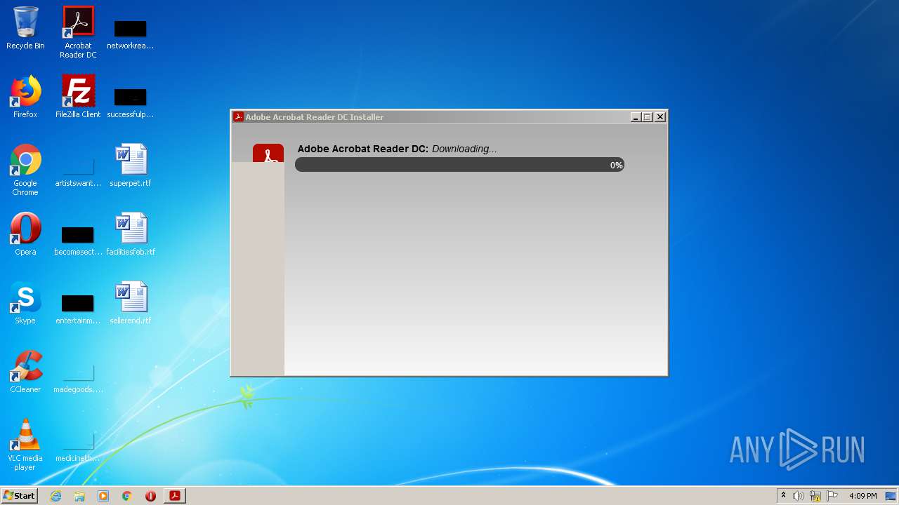Open Windows Explorer from the taskbar
899x505 pixels.
[x=79, y=496]
